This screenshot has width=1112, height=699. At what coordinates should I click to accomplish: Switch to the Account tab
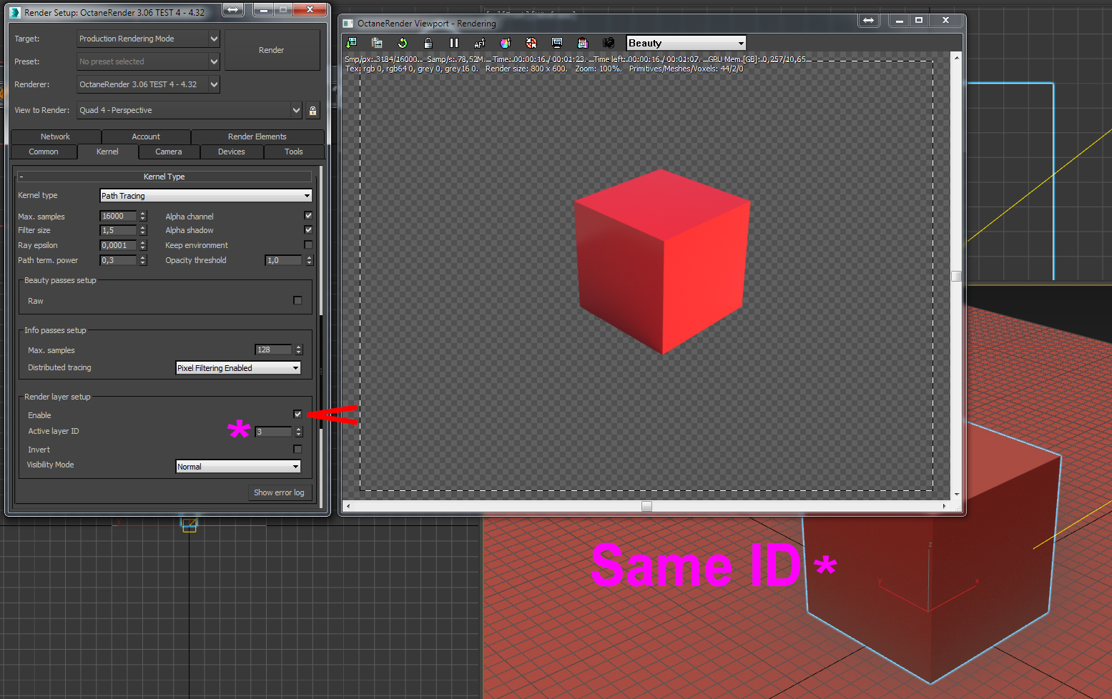coord(146,137)
